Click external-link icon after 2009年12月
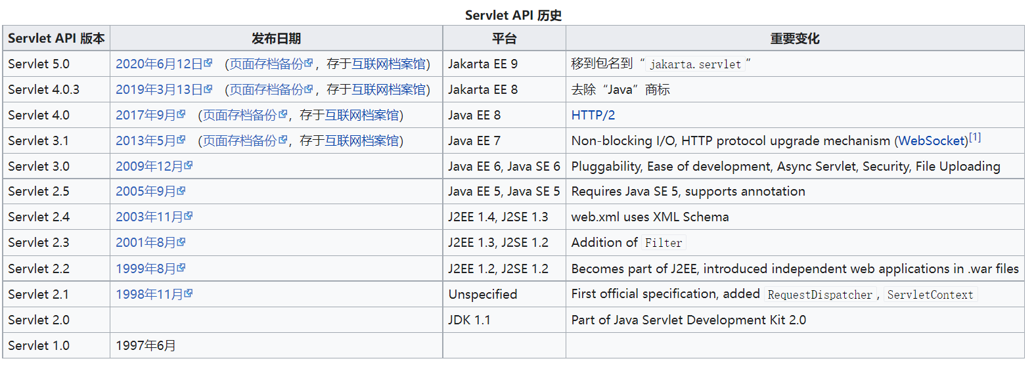Image resolution: width=1036 pixels, height=367 pixels. [x=189, y=165]
